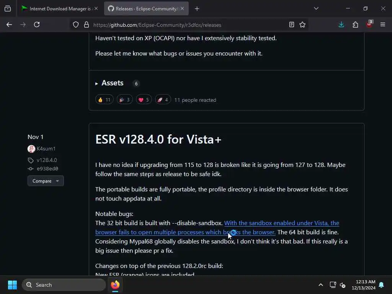
Task: Click K4sum1 avatar image
Action: [31, 149]
